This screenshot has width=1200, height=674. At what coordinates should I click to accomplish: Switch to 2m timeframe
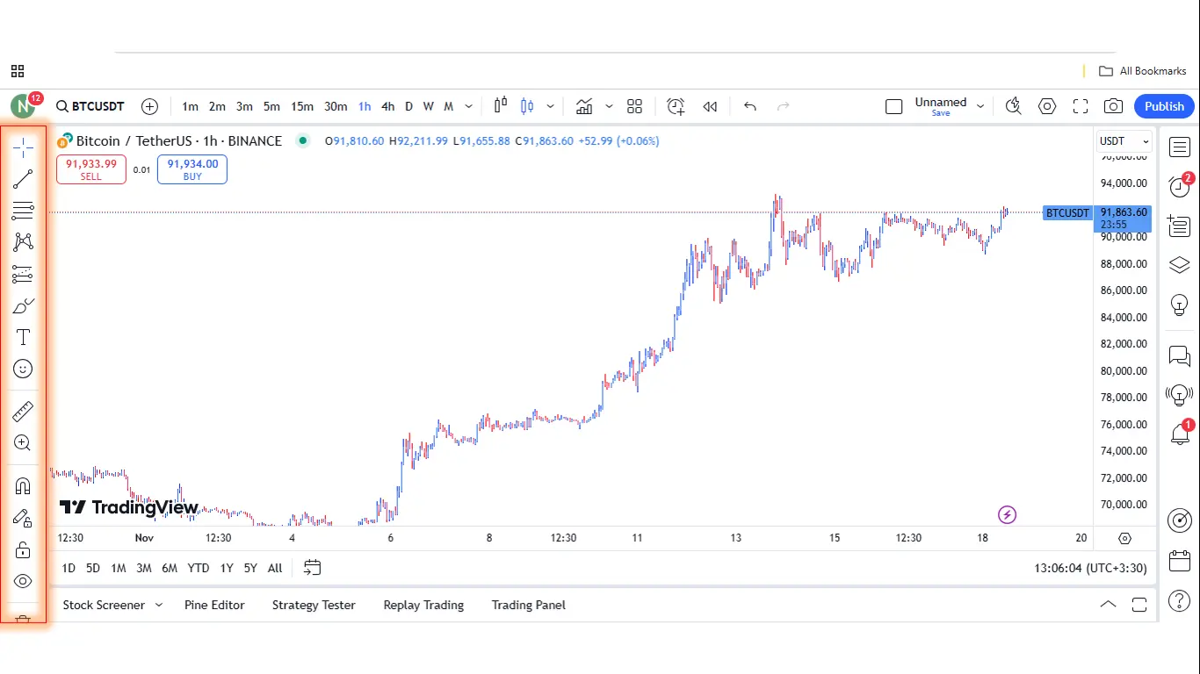217,106
